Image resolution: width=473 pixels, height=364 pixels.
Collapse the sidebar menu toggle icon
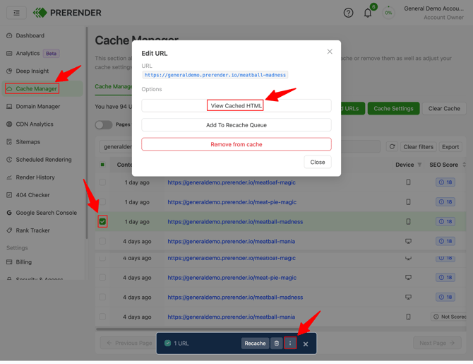(x=17, y=13)
